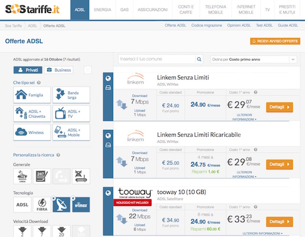
Task: Select 7 Mbps download speed filter
Action: (x=42, y=231)
